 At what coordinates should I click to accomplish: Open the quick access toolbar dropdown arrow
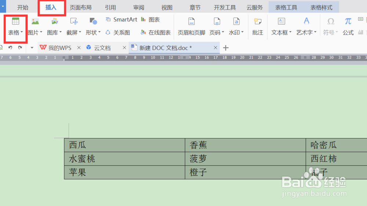(x=32, y=48)
